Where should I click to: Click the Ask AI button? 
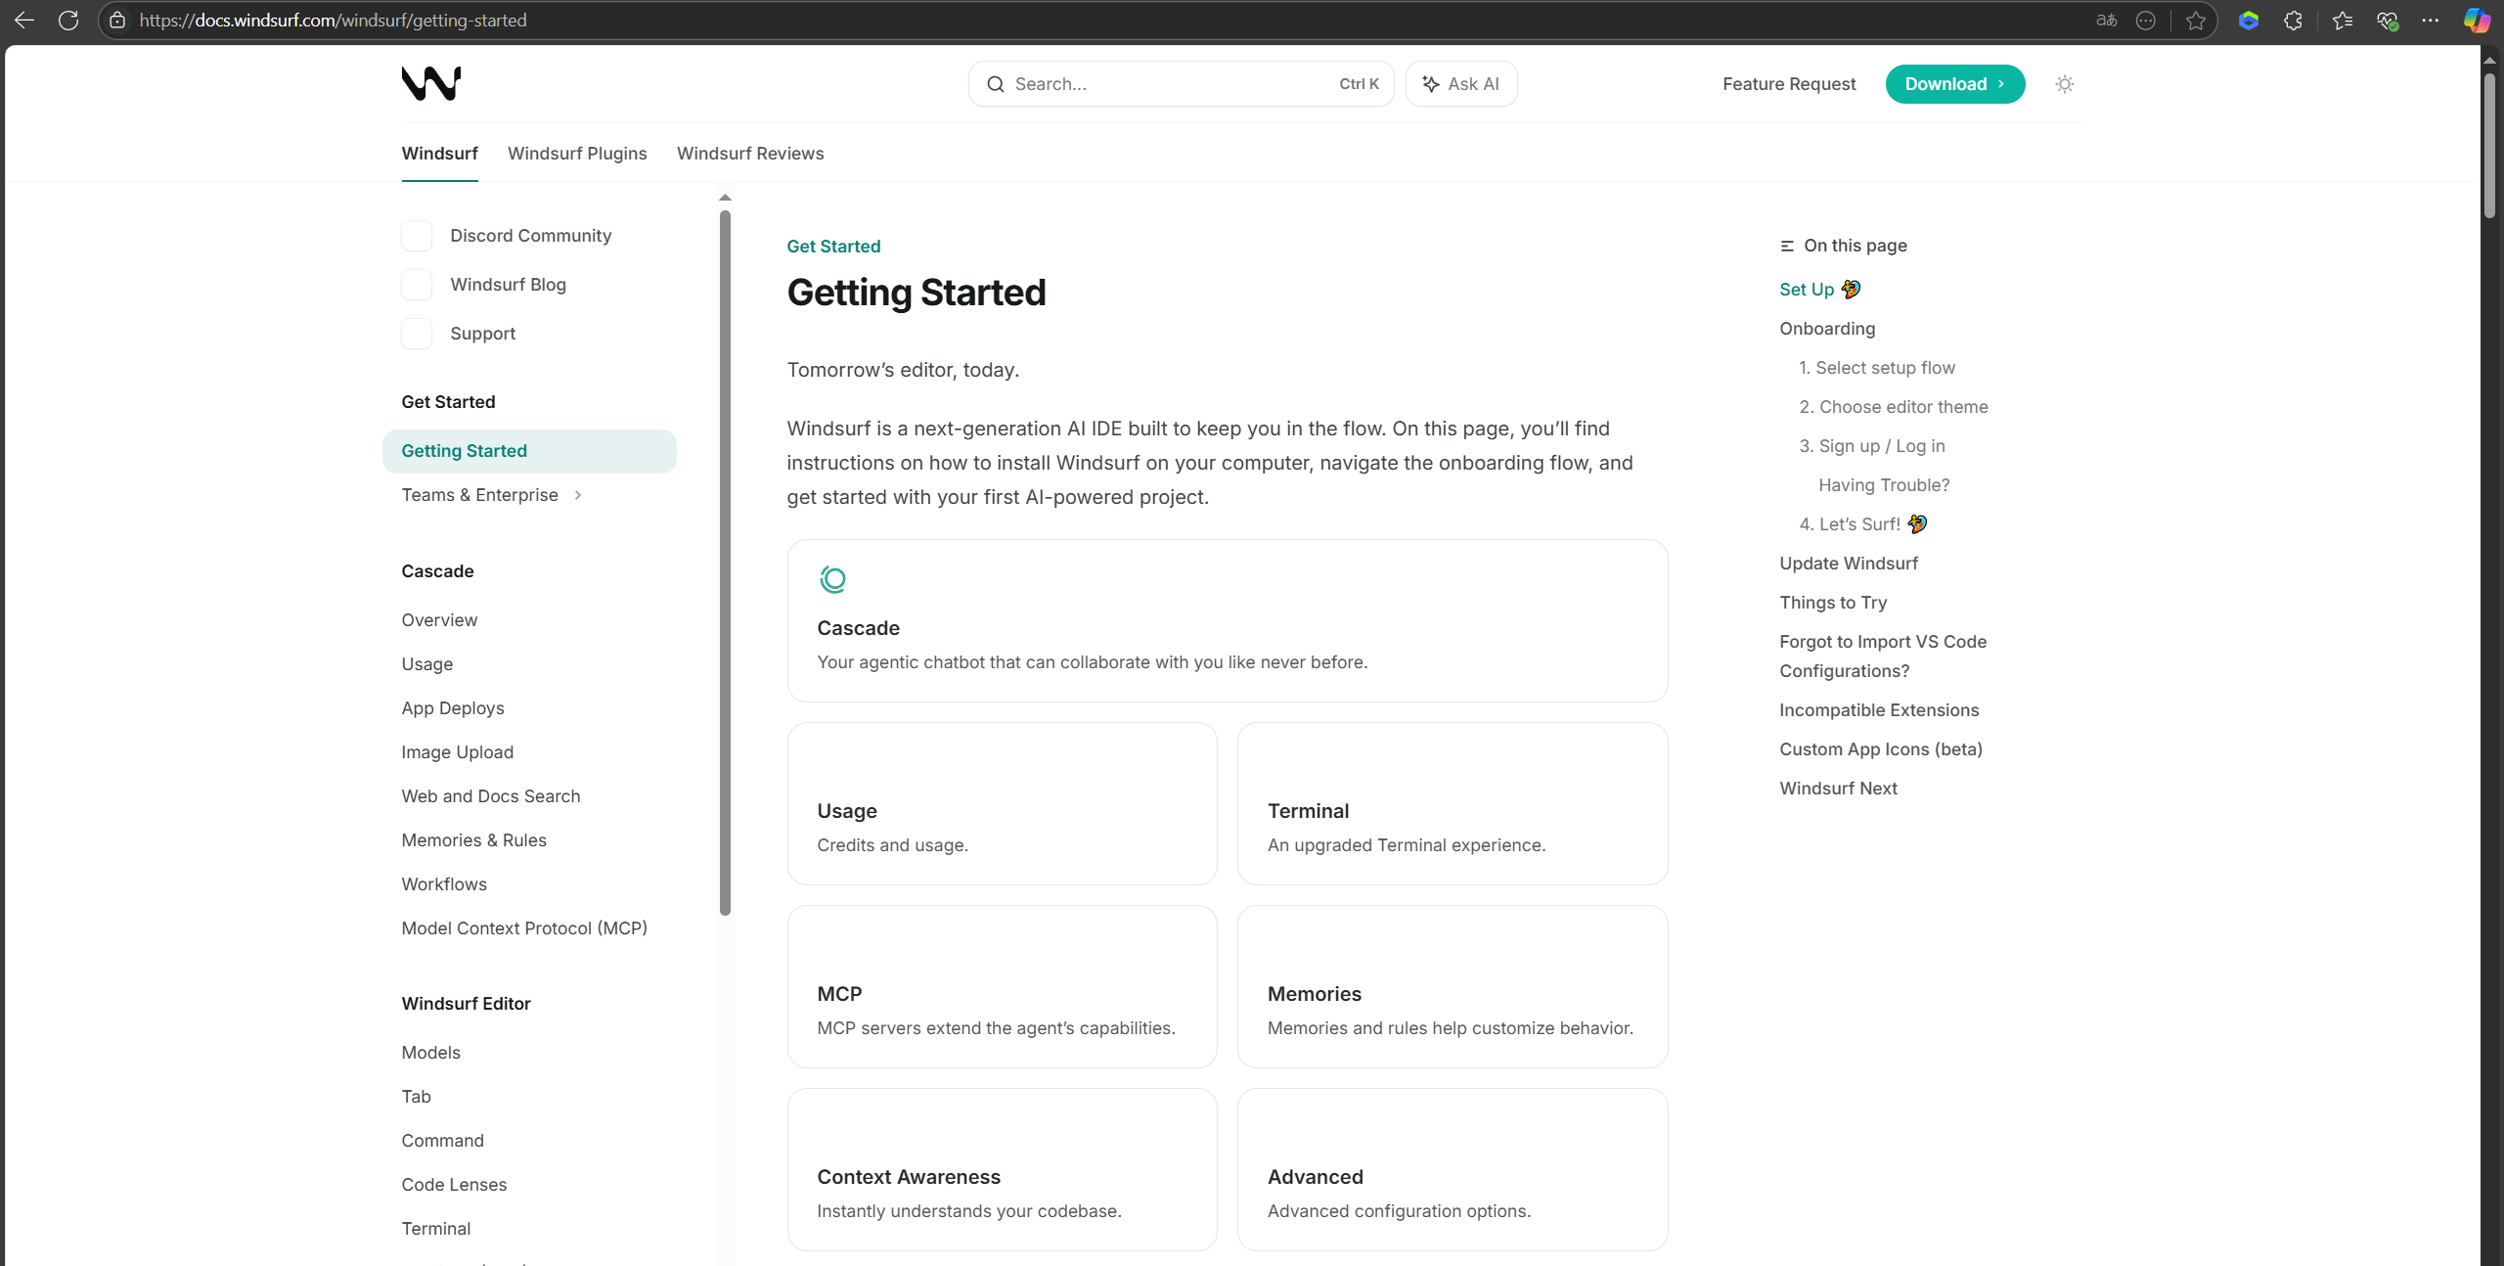tap(1461, 84)
